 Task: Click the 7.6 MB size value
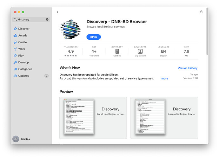186,51
